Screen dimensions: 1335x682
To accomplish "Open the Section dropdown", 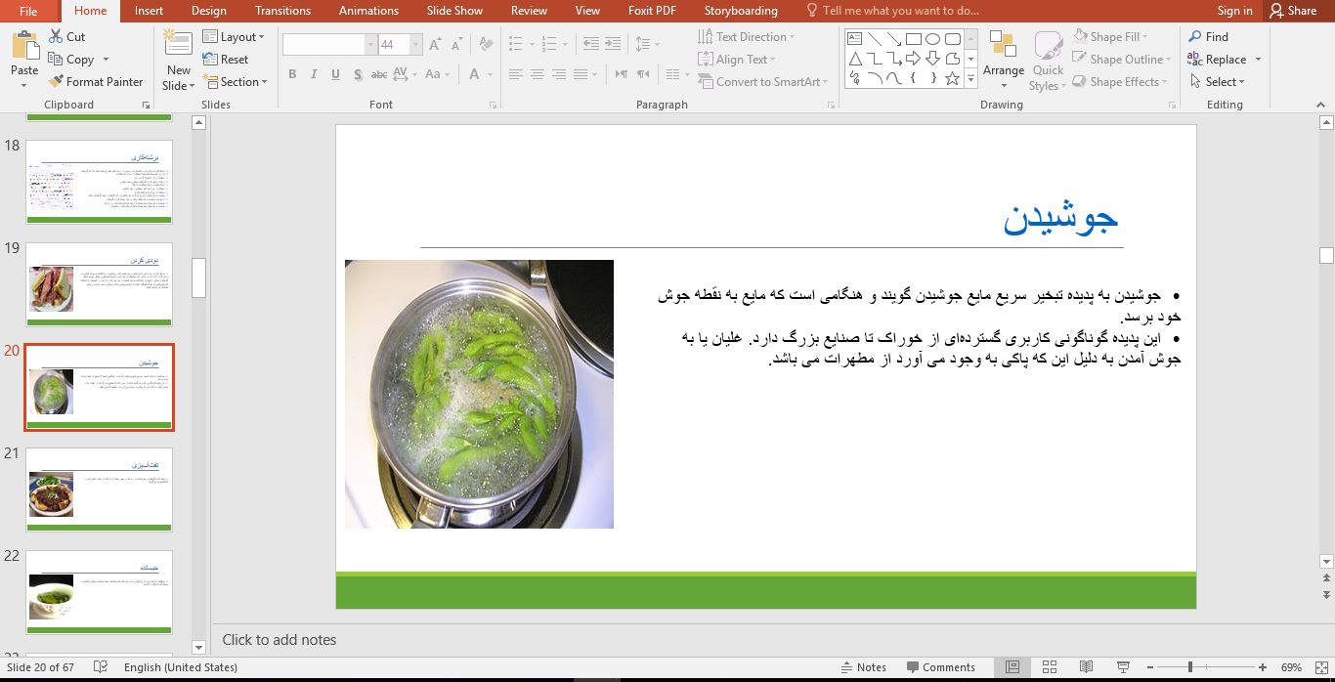I will tap(236, 82).
